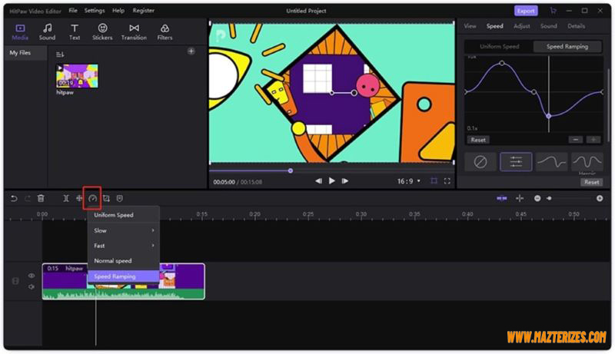615x354 pixels.
Task: Open the File menu
Action: point(73,11)
